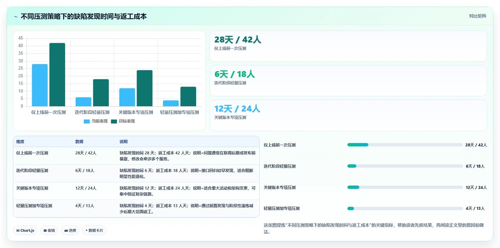This screenshot has width=500, height=248.
Task: Click table value 28天 / 42人
Action: (x=86, y=153)
